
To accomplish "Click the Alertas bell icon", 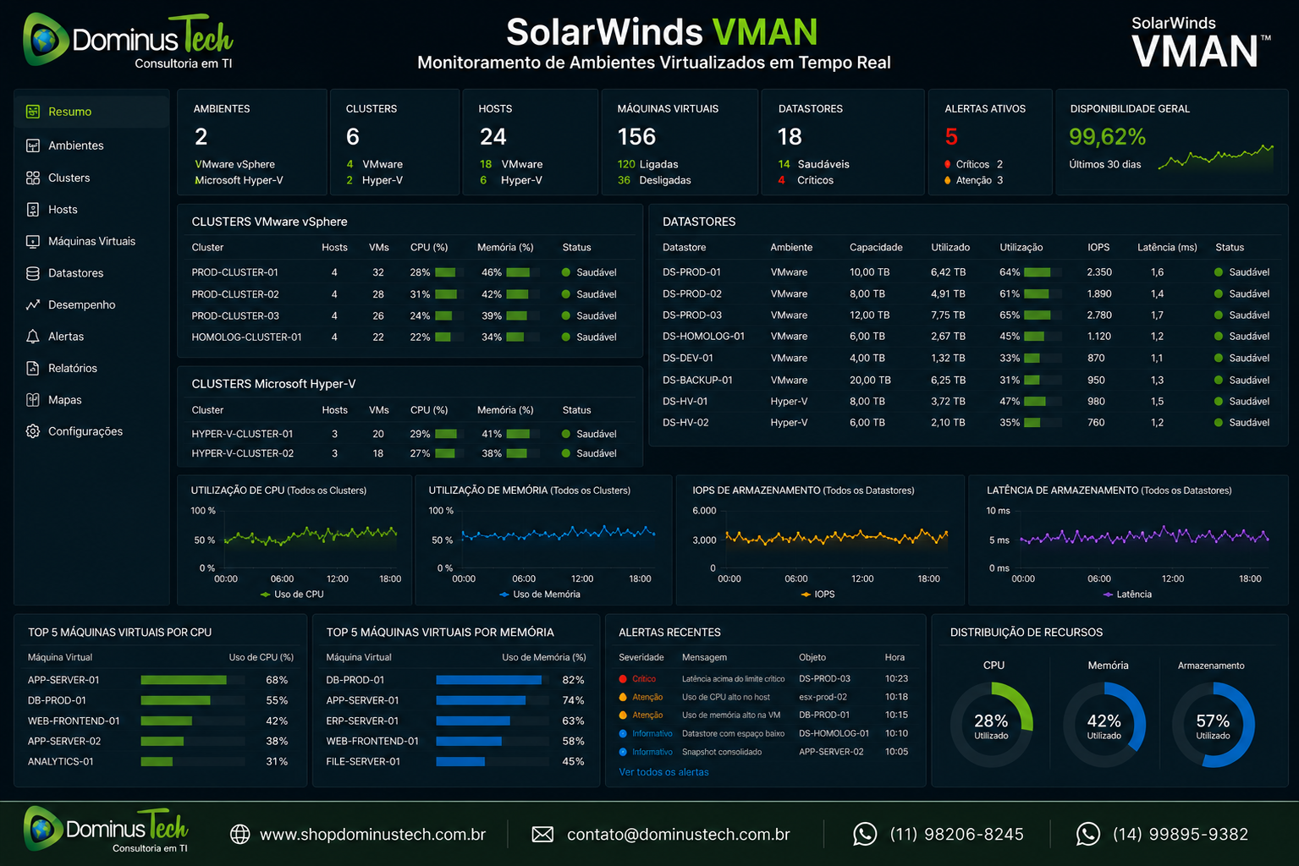I will (33, 337).
